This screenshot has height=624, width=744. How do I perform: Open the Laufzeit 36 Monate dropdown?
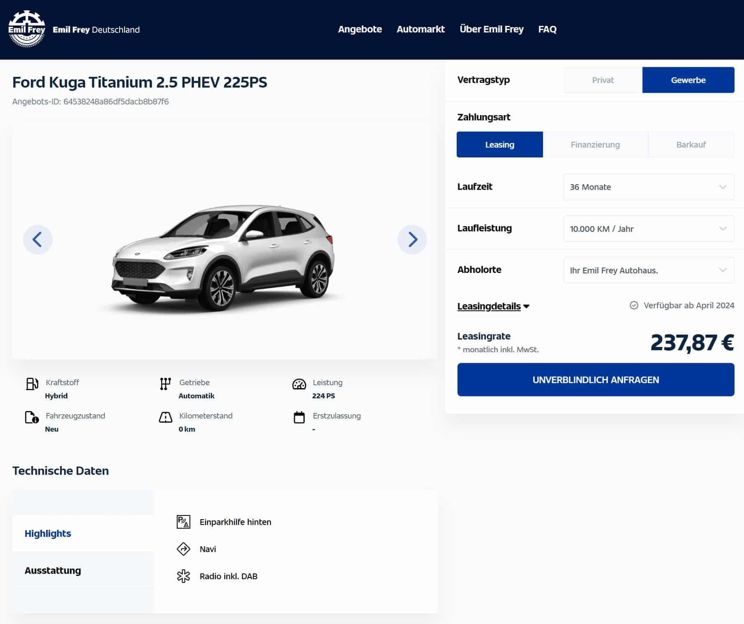coord(649,187)
